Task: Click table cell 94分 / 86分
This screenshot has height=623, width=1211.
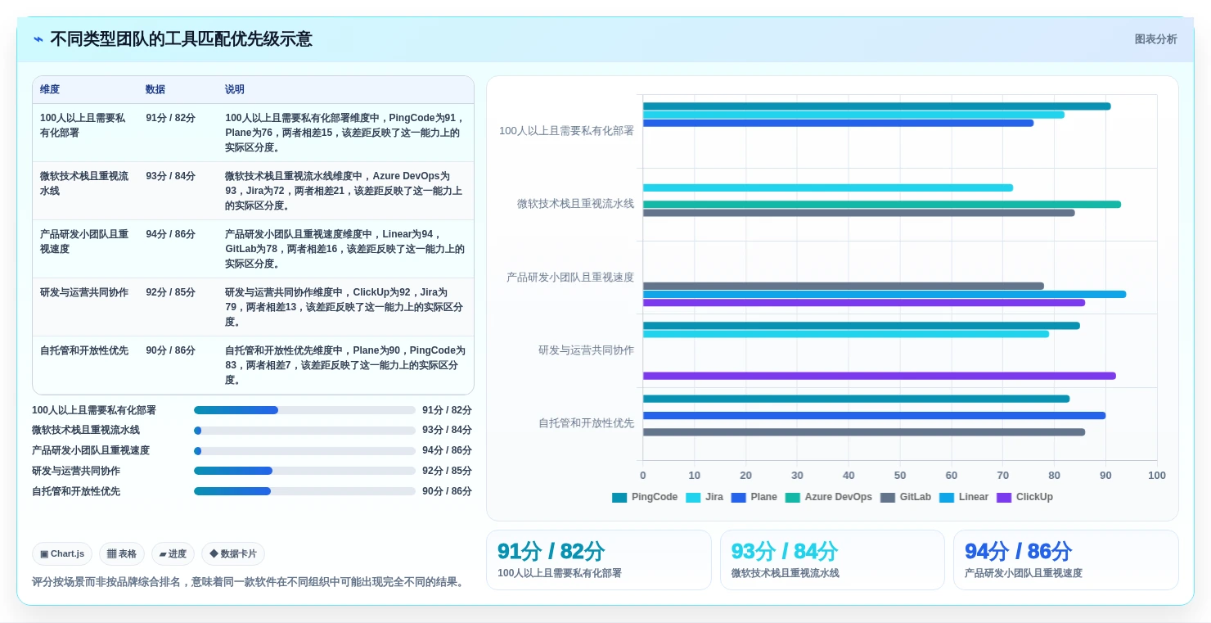Action: tap(171, 234)
